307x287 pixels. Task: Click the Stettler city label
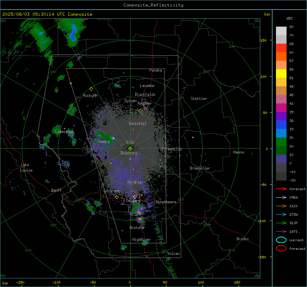(199, 99)
